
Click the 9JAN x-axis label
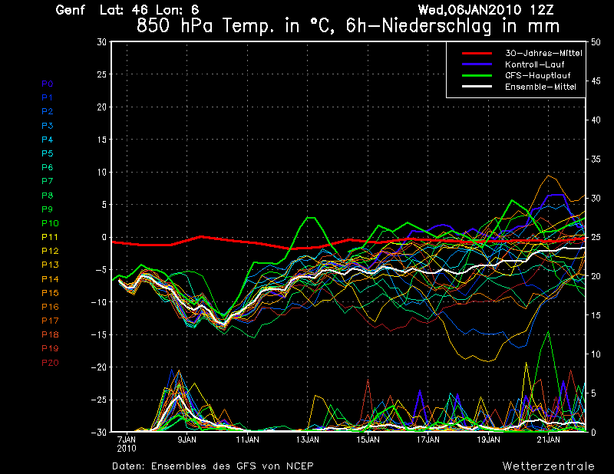pyautogui.click(x=187, y=439)
